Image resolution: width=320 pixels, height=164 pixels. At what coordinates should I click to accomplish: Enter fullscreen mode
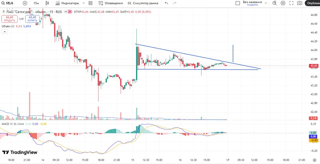point(291,3)
